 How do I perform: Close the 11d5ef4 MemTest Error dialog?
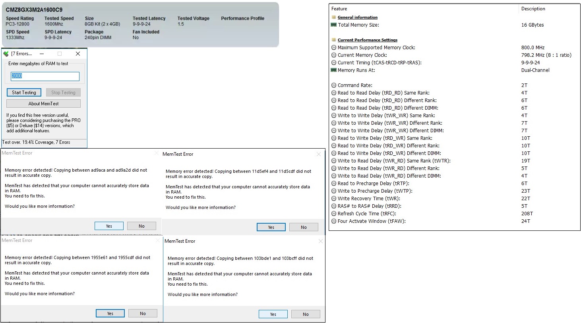pyautogui.click(x=318, y=154)
